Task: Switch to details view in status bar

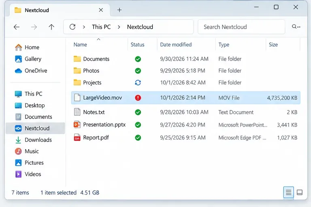Action: [288, 192]
